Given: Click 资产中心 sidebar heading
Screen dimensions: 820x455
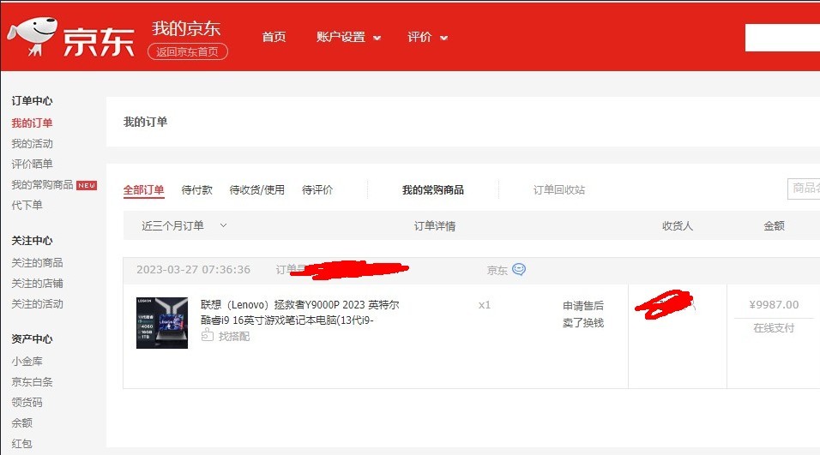Looking at the screenshot, I should coord(32,339).
